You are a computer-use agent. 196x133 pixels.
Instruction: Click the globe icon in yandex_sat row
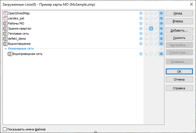(141, 18)
